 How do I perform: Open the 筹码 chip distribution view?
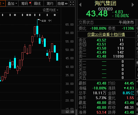coord(25,4)
